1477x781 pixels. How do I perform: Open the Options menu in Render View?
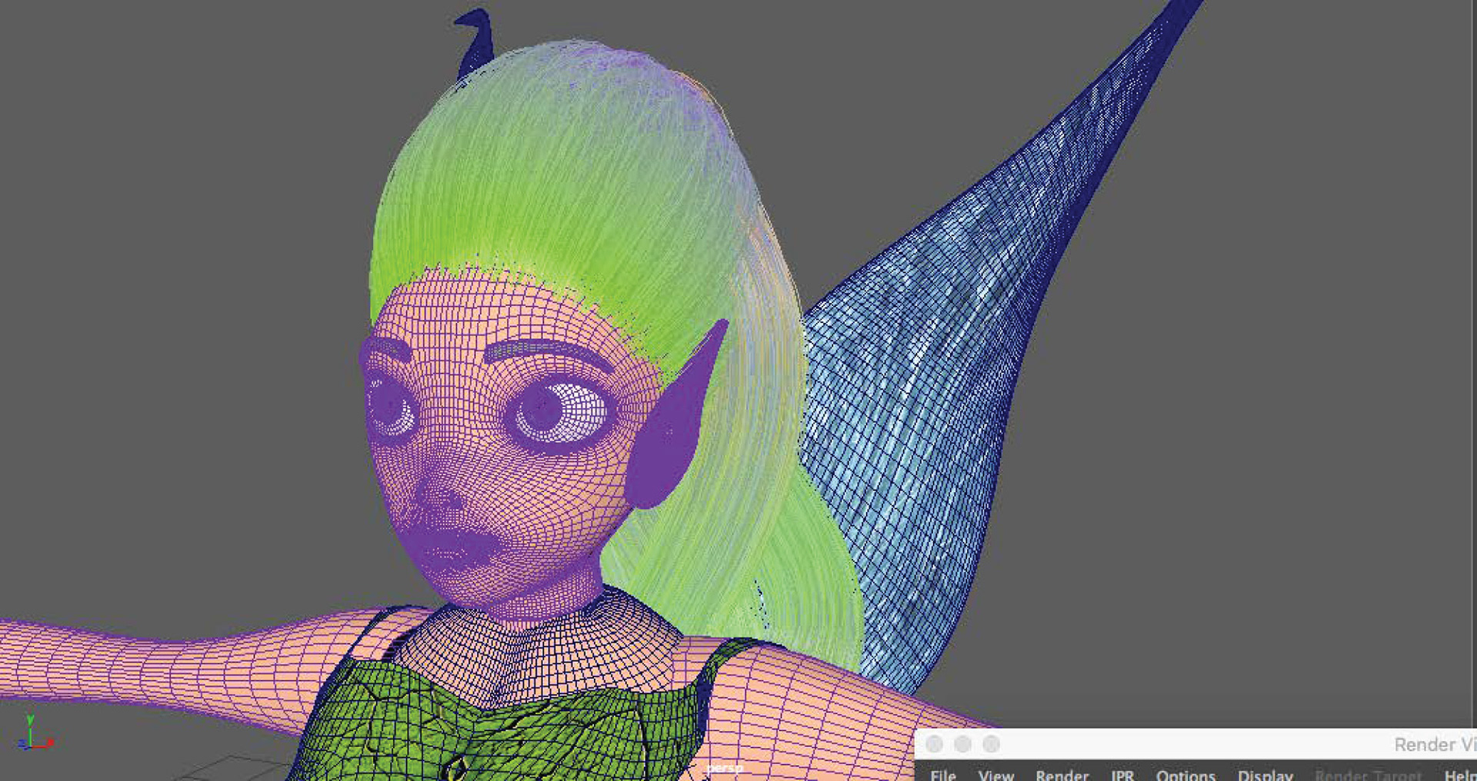(1185, 775)
